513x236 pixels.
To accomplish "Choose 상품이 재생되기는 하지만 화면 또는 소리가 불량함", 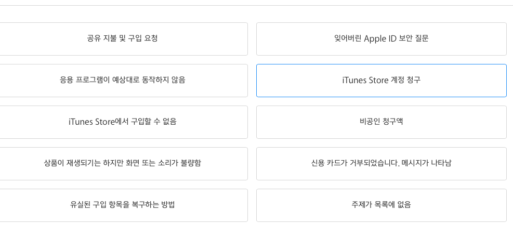I will tap(123, 163).
